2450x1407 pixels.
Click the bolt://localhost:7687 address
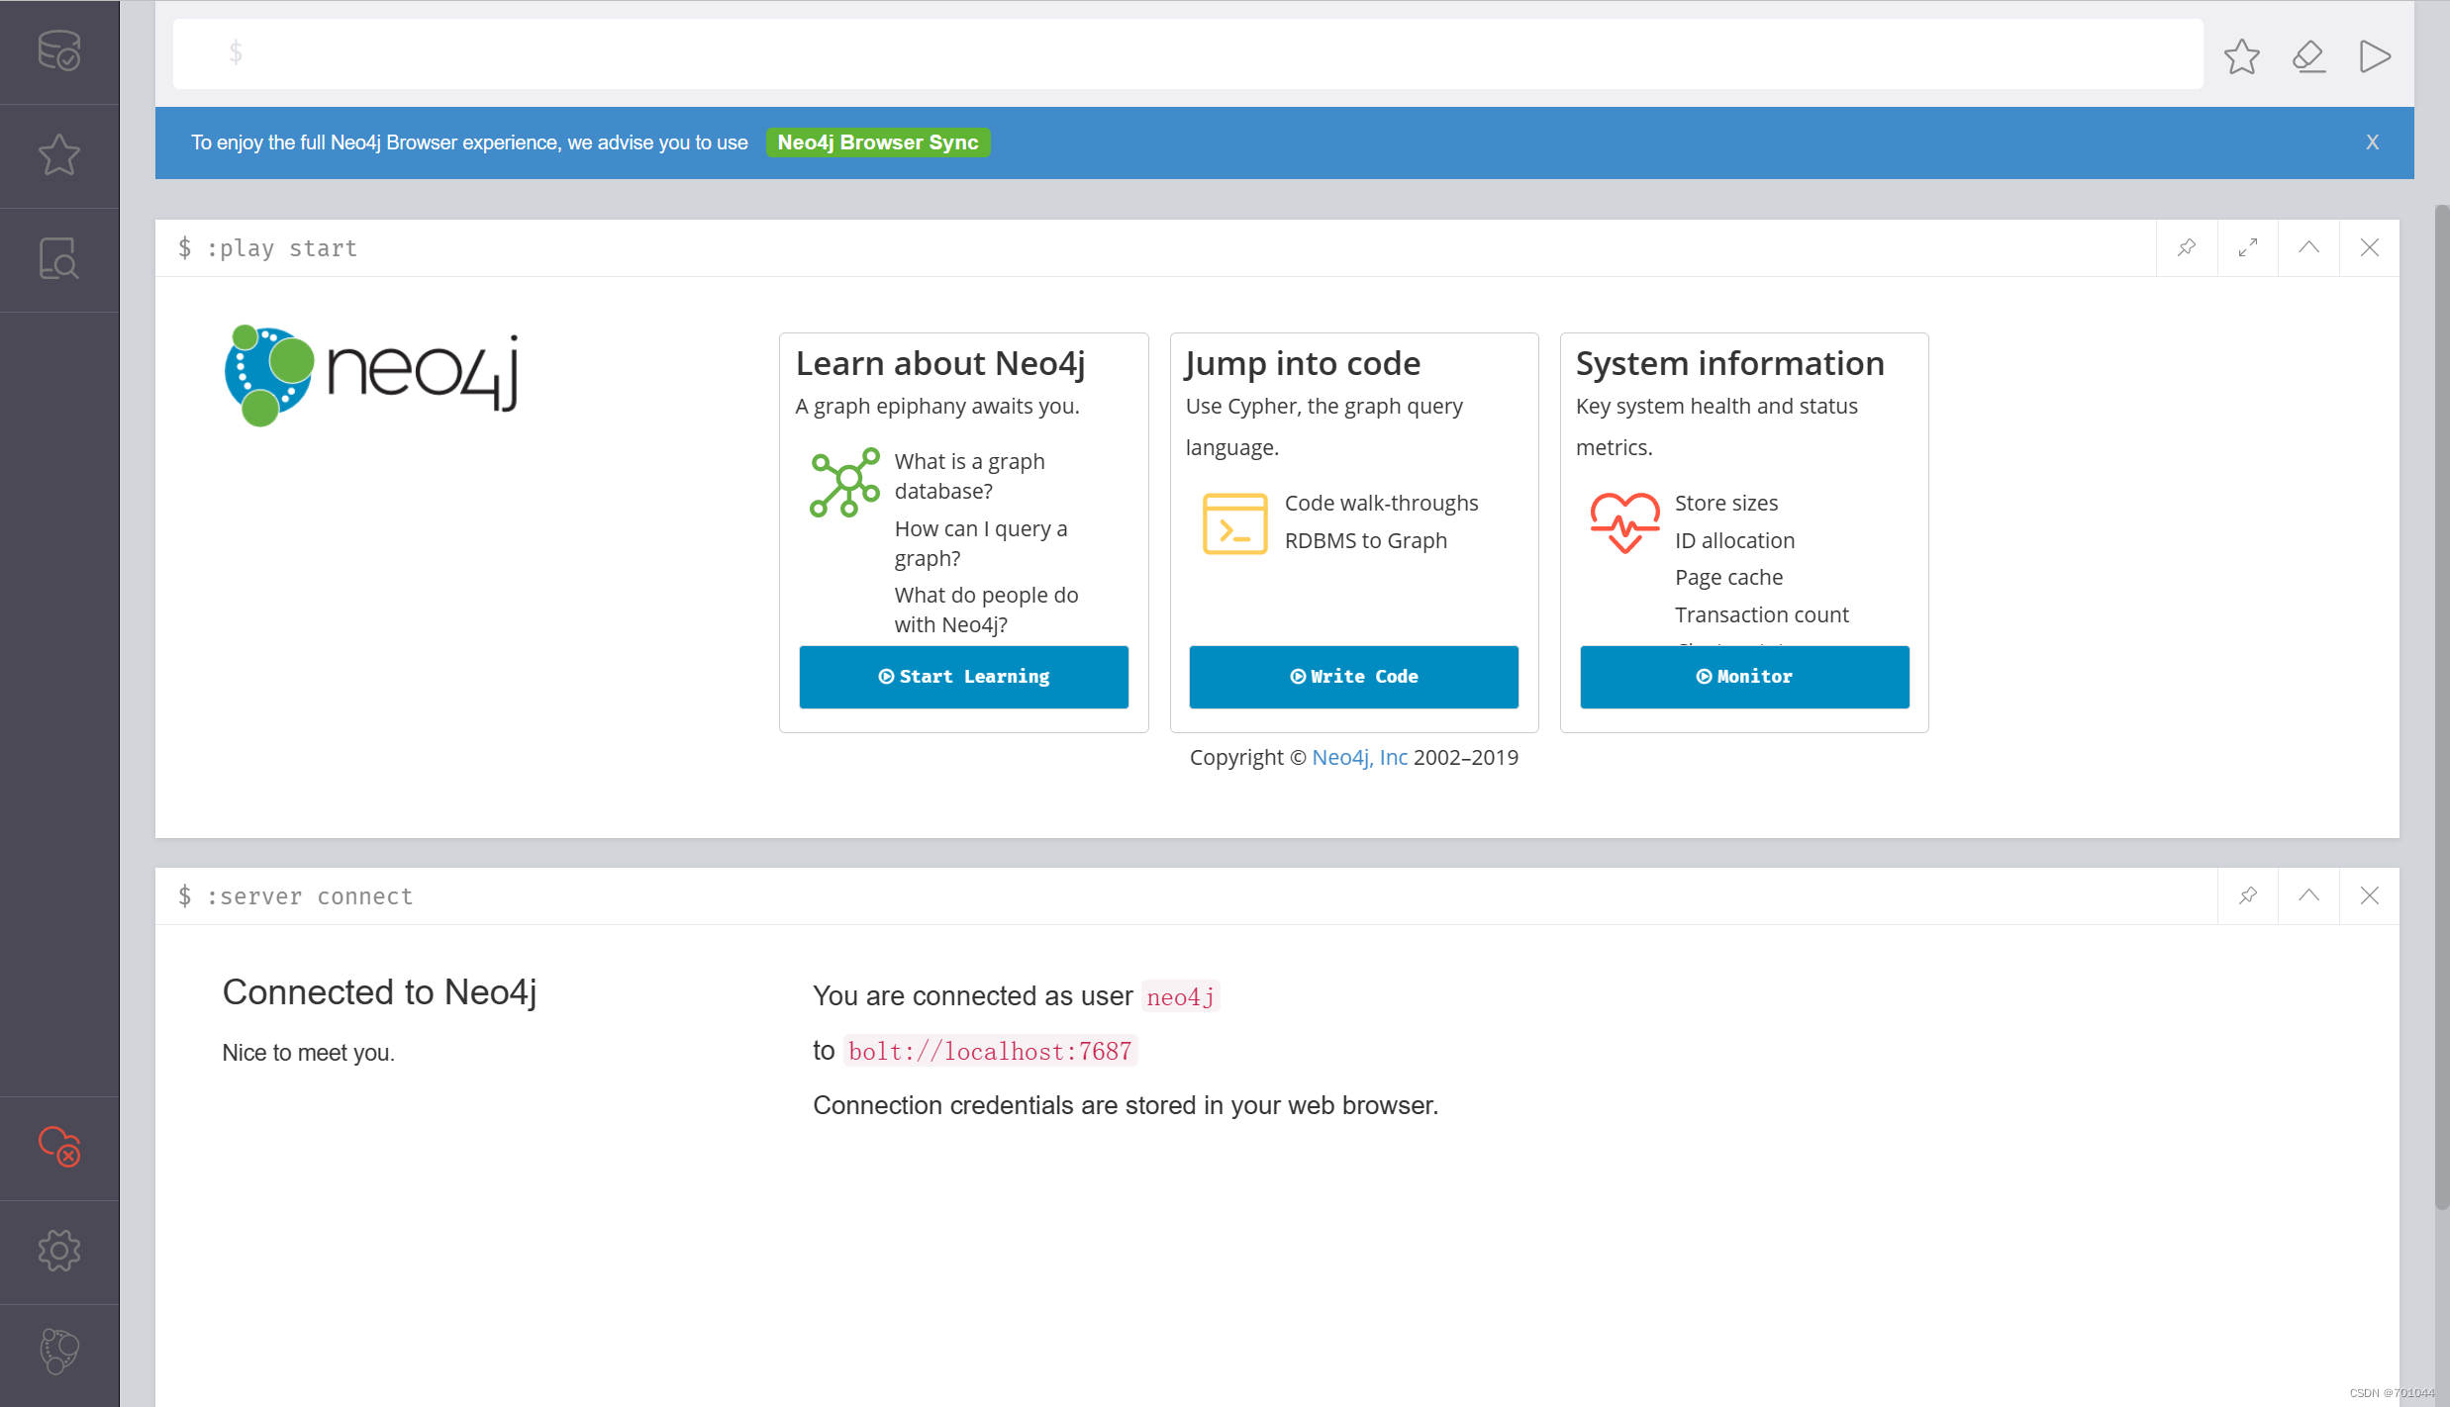click(990, 1051)
